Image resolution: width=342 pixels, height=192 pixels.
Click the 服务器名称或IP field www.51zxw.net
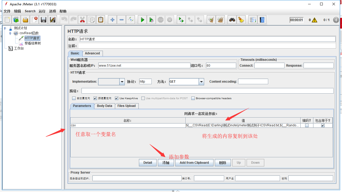(144, 66)
